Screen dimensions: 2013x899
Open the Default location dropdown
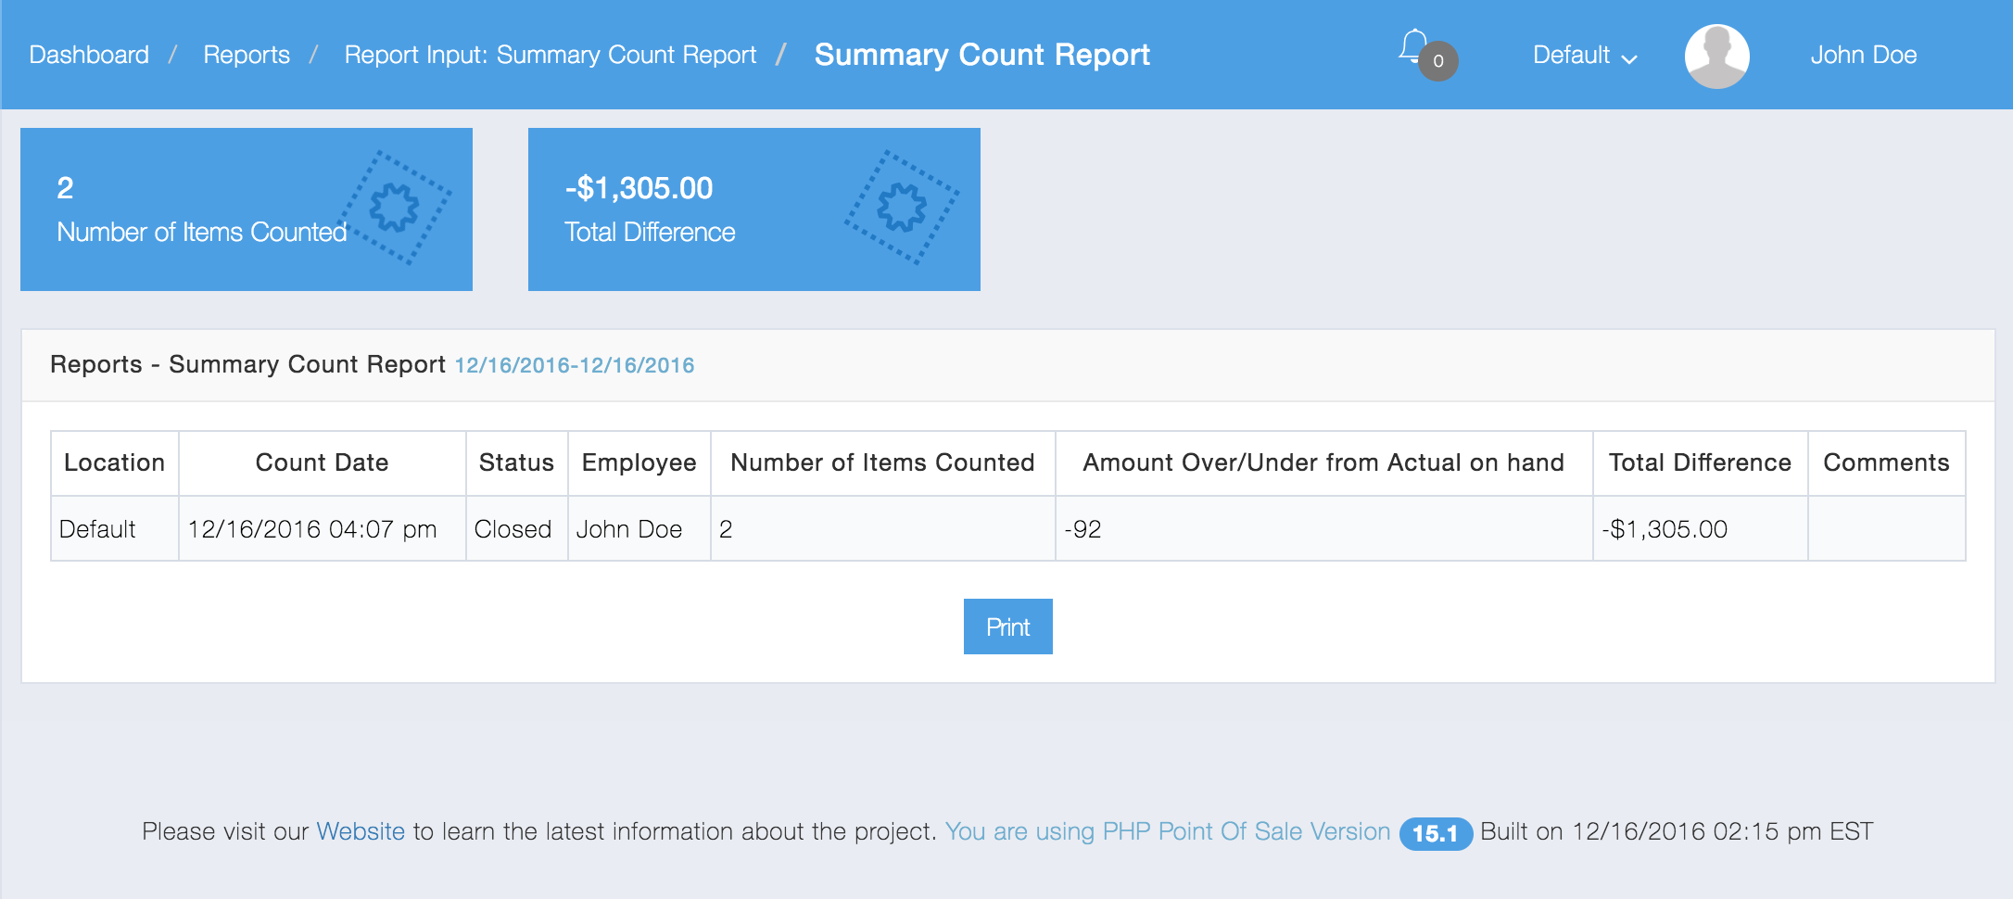[x=1584, y=56]
